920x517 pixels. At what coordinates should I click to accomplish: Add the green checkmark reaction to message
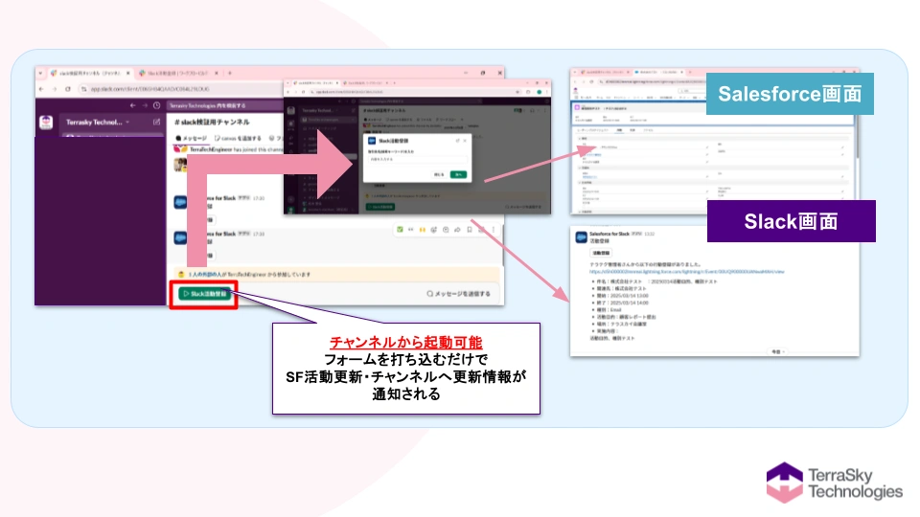[x=401, y=230]
